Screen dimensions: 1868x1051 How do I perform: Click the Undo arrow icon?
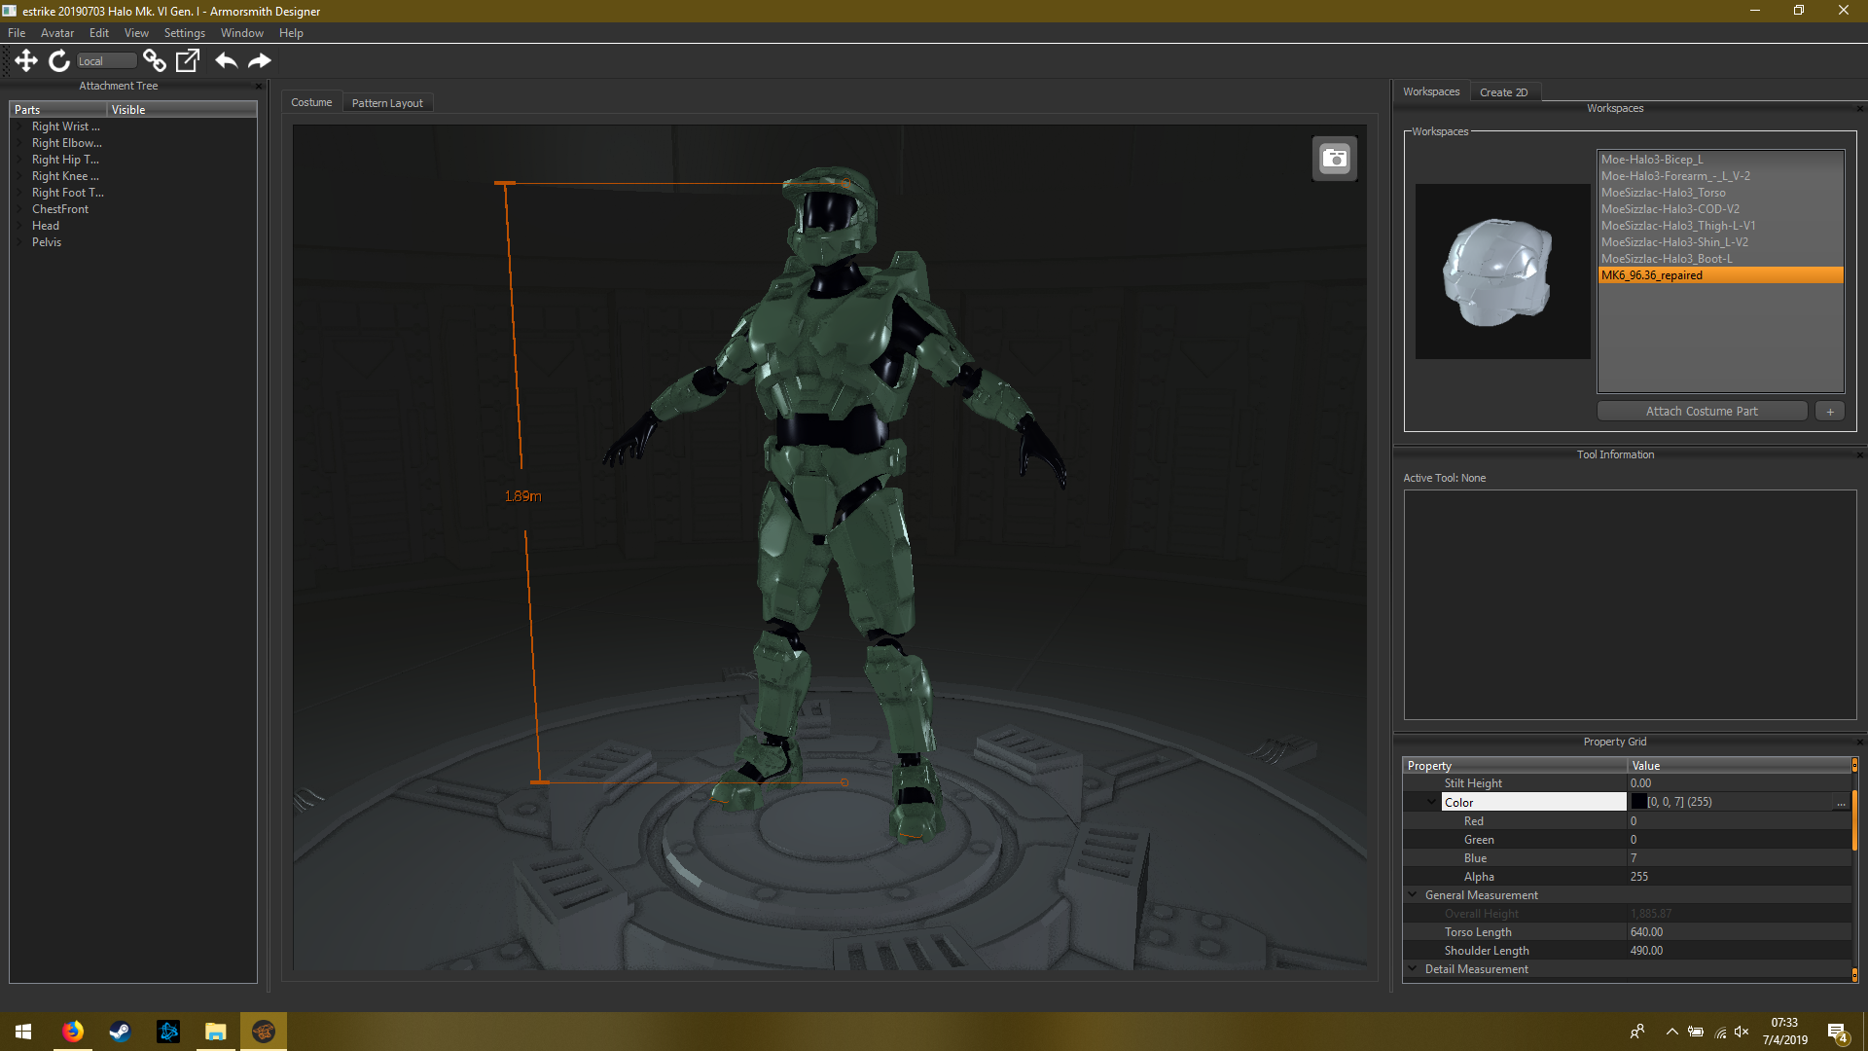[226, 60]
